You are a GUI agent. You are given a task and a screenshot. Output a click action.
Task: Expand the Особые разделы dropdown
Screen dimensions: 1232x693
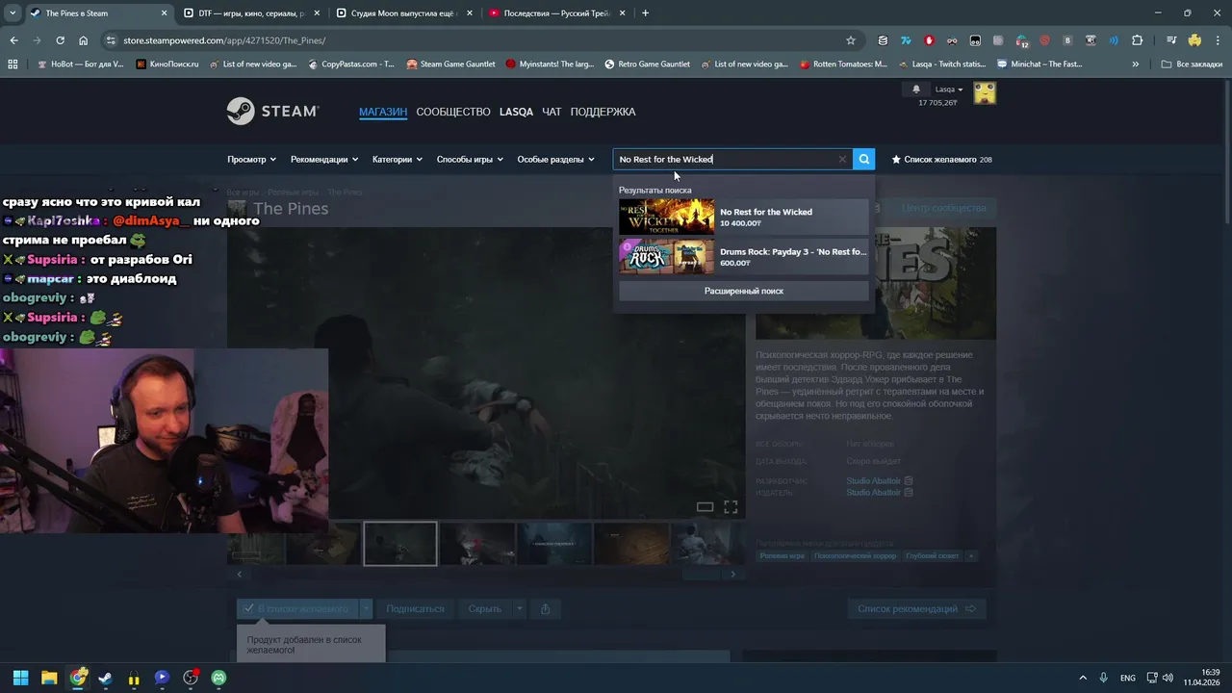555,160
